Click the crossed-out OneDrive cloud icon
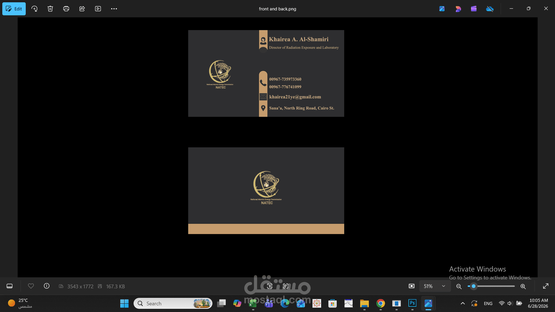555x312 pixels. click(x=490, y=9)
